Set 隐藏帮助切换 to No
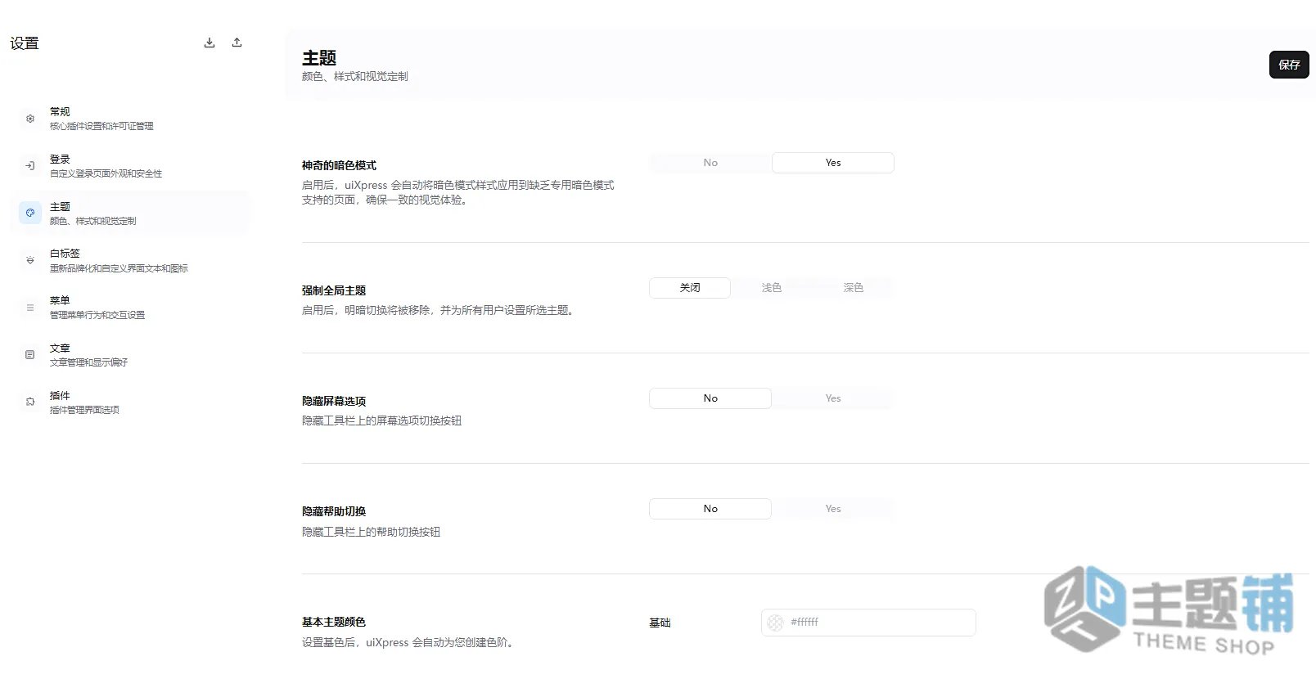The height and width of the screenshot is (679, 1316). (710, 509)
